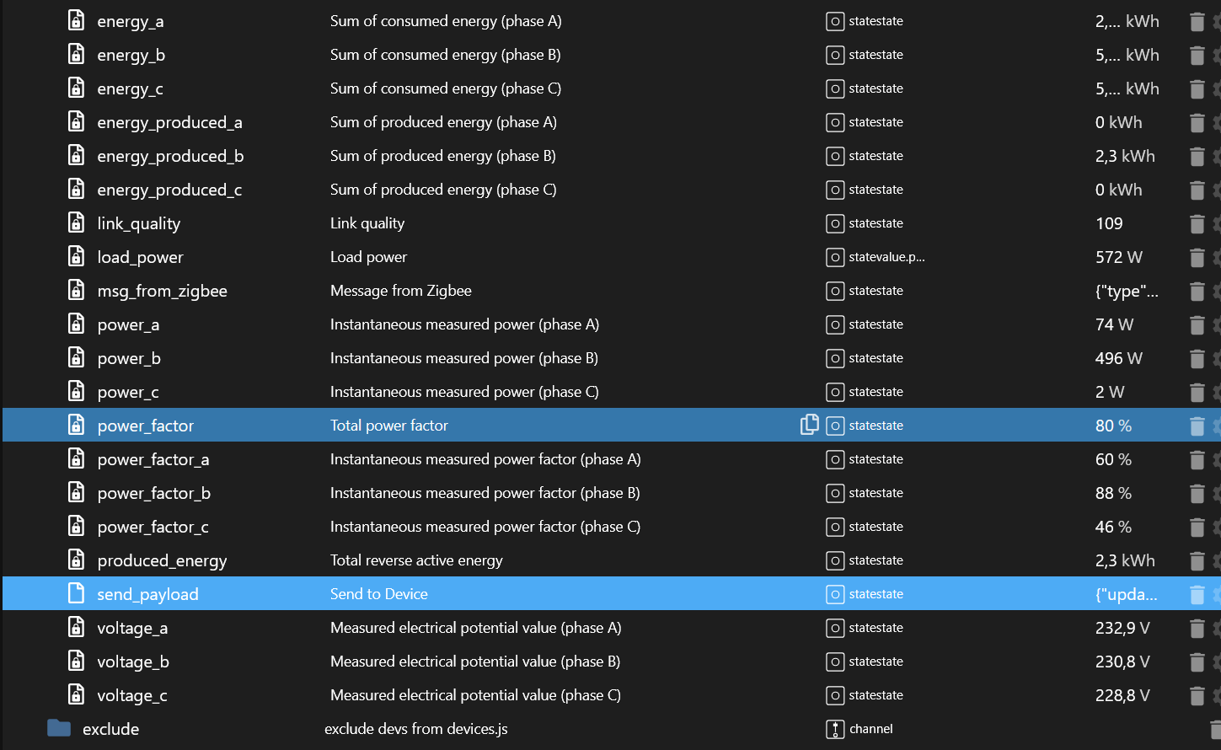1221x750 pixels.
Task: Click the file icon of send_payload row
Action: 76,593
